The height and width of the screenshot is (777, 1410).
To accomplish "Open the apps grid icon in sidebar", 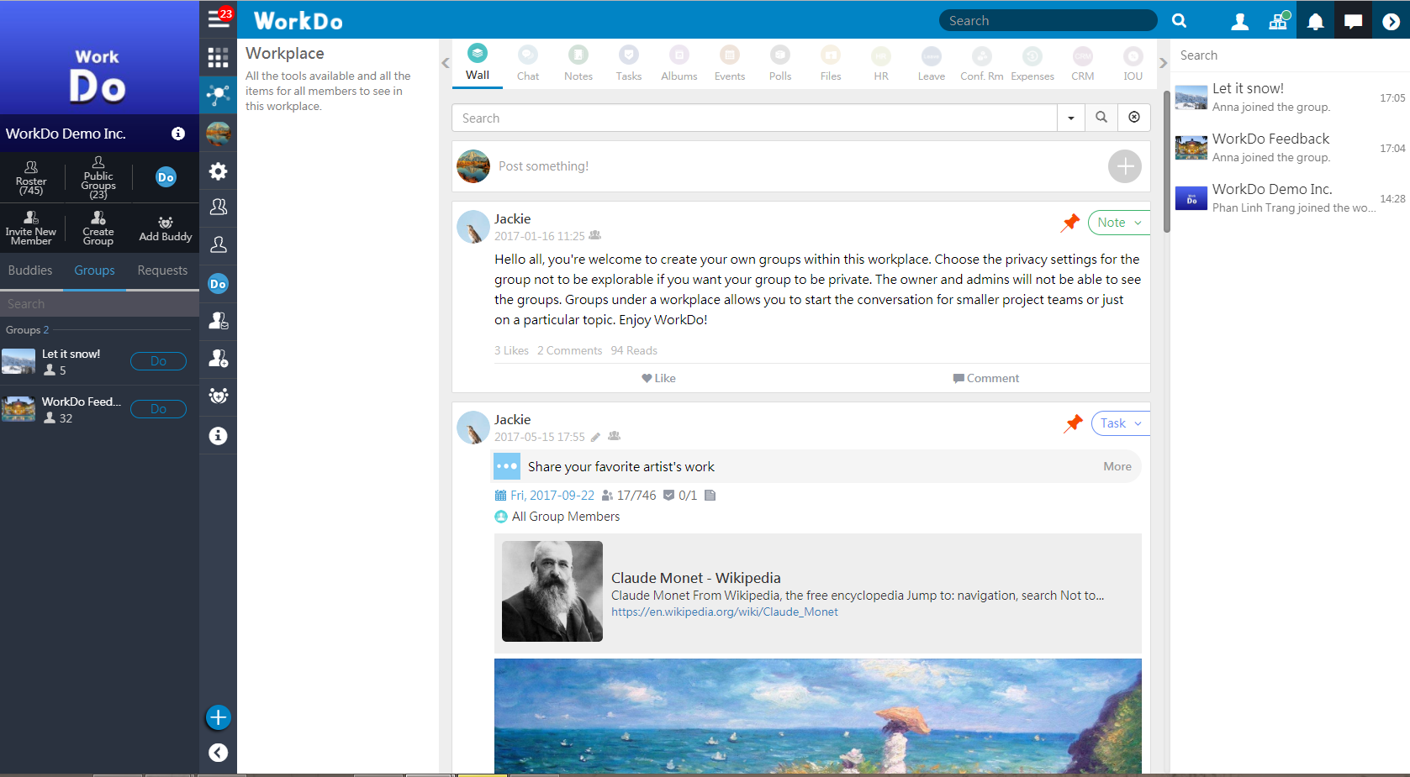I will coord(219,57).
